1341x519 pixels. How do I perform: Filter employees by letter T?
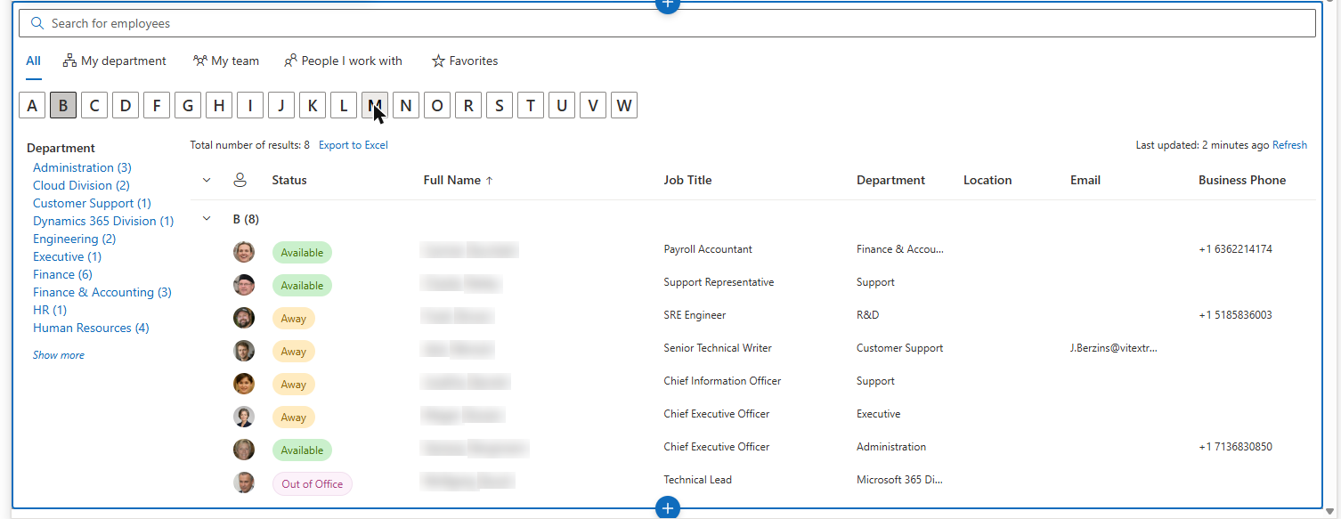pyautogui.click(x=531, y=106)
